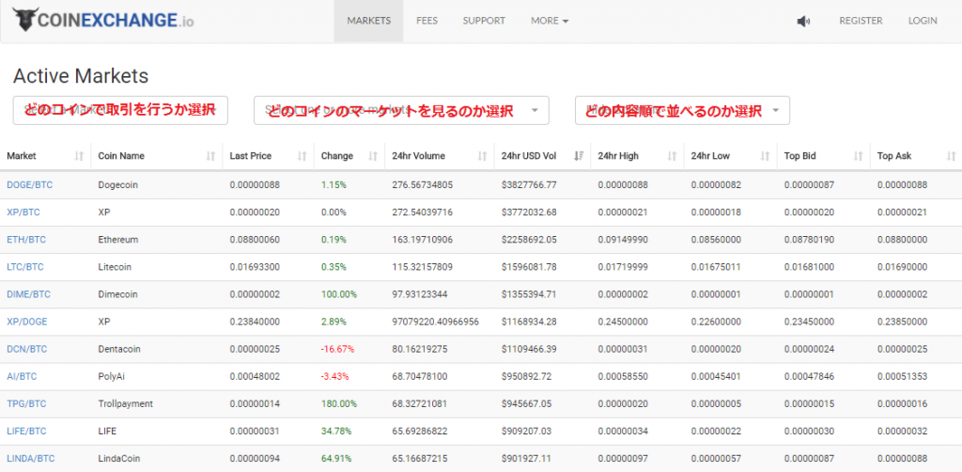
Task: Open the base-coin trading selection dropdown
Action: coord(120,111)
